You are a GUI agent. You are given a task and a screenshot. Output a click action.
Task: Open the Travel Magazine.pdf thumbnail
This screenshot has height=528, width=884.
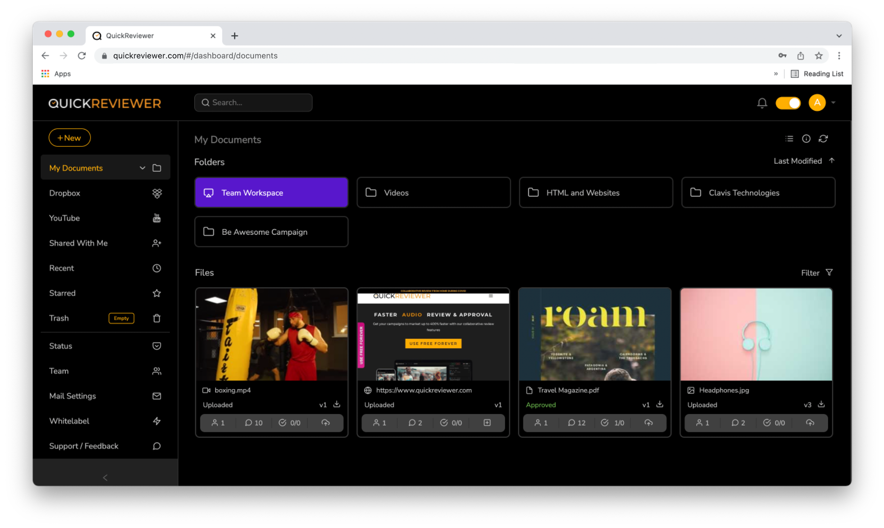(x=595, y=334)
